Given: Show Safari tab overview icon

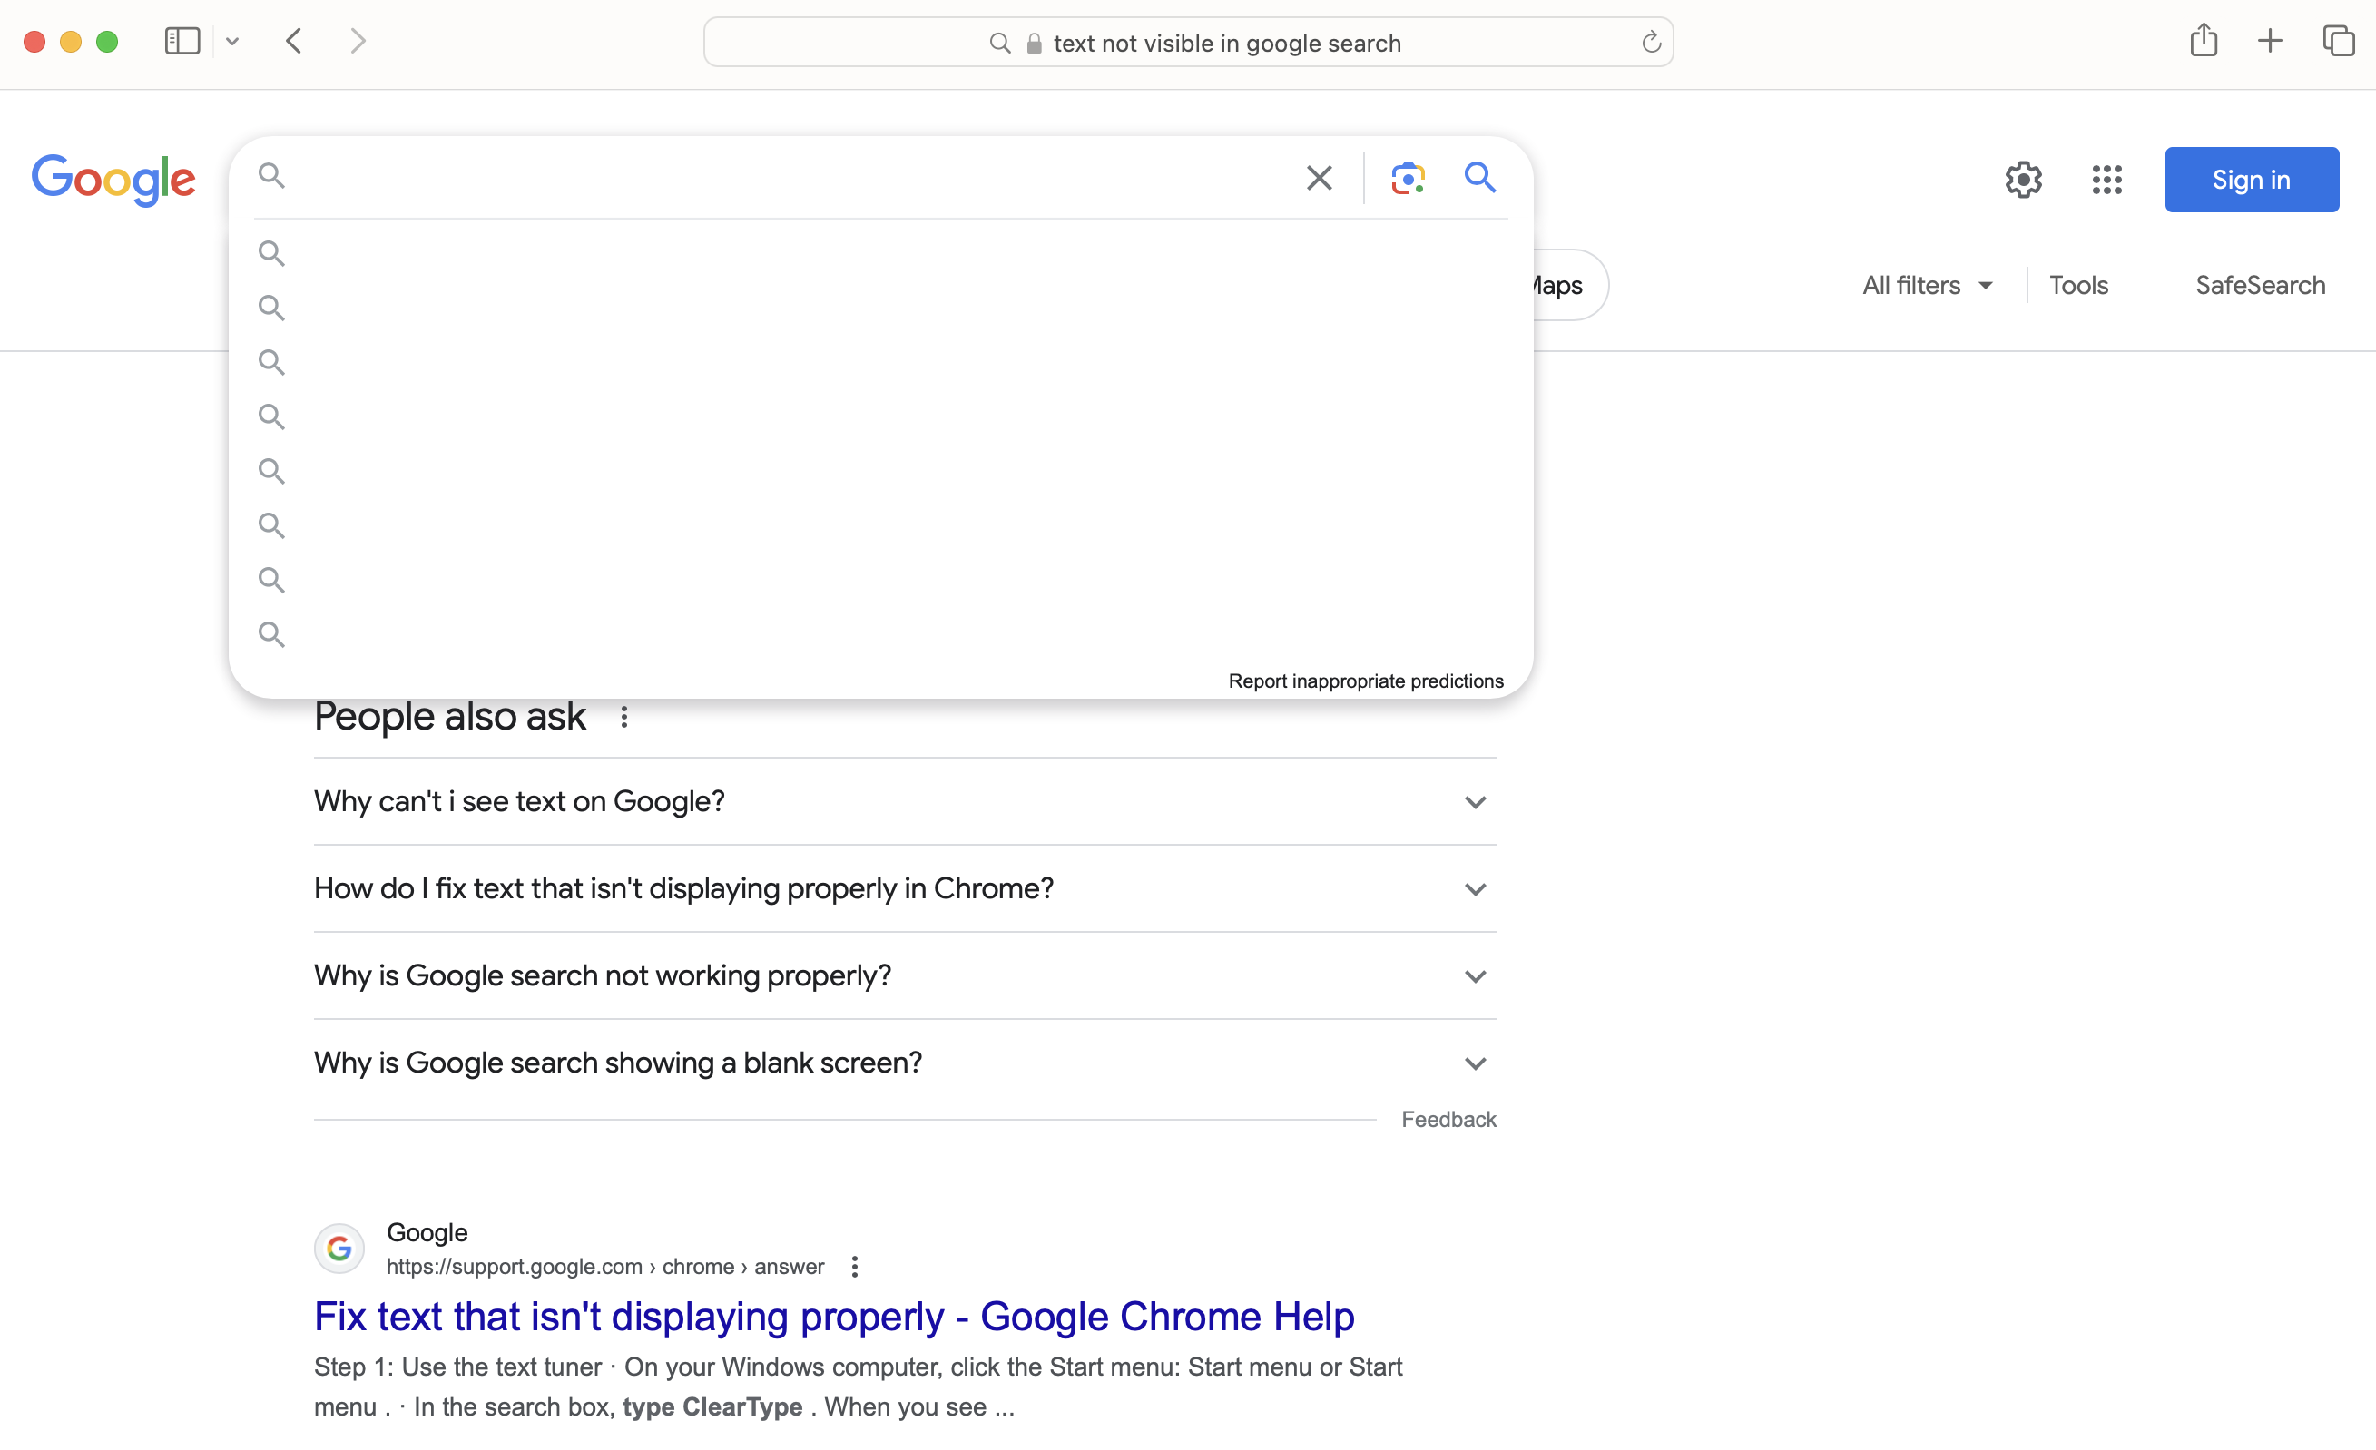Looking at the screenshot, I should tap(2338, 42).
